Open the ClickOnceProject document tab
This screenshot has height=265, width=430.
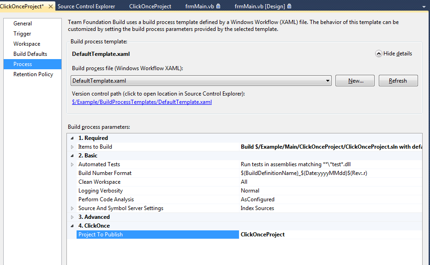coord(150,6)
